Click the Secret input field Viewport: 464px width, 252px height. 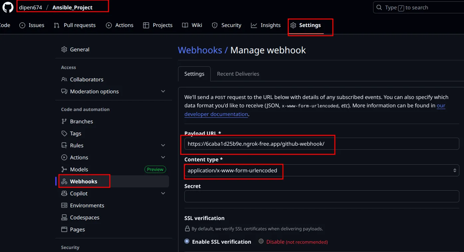[x=322, y=196]
